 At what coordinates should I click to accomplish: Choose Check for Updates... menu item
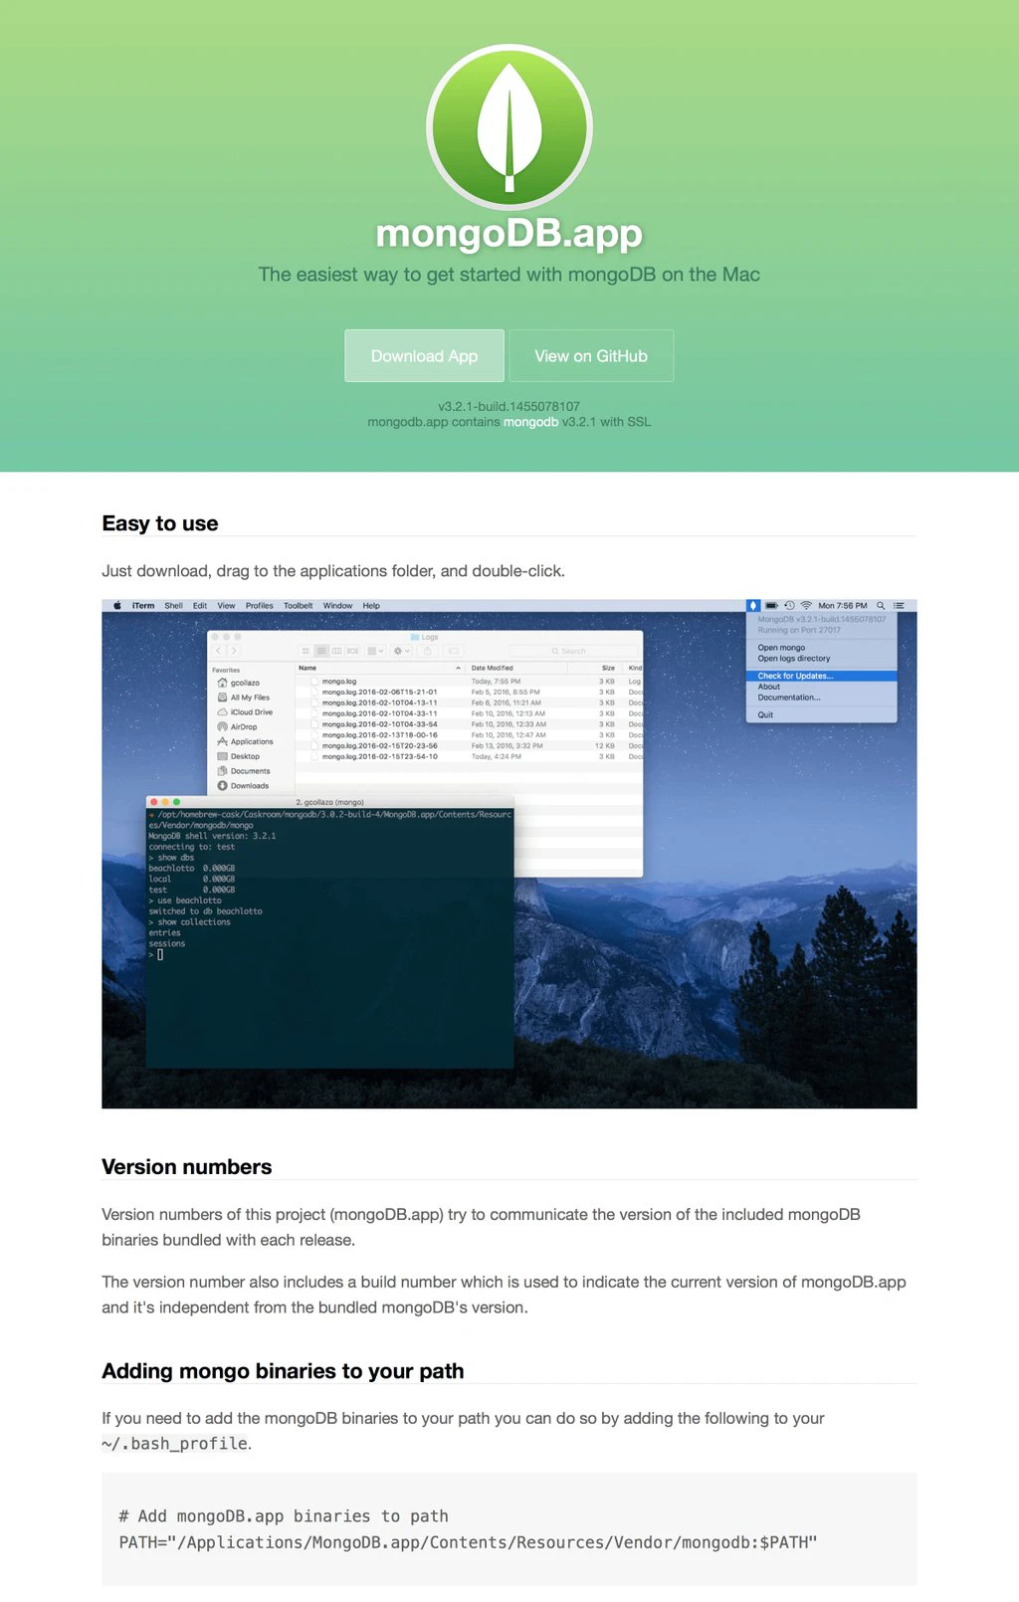(x=822, y=676)
